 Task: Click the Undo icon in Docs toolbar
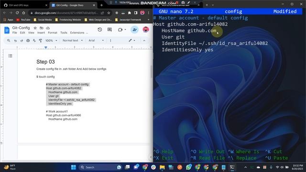(x=15, y=41)
